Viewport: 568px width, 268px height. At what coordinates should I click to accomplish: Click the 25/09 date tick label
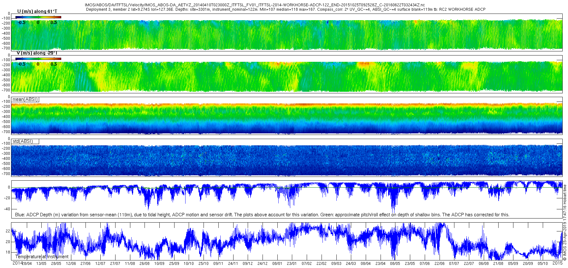click(174, 264)
